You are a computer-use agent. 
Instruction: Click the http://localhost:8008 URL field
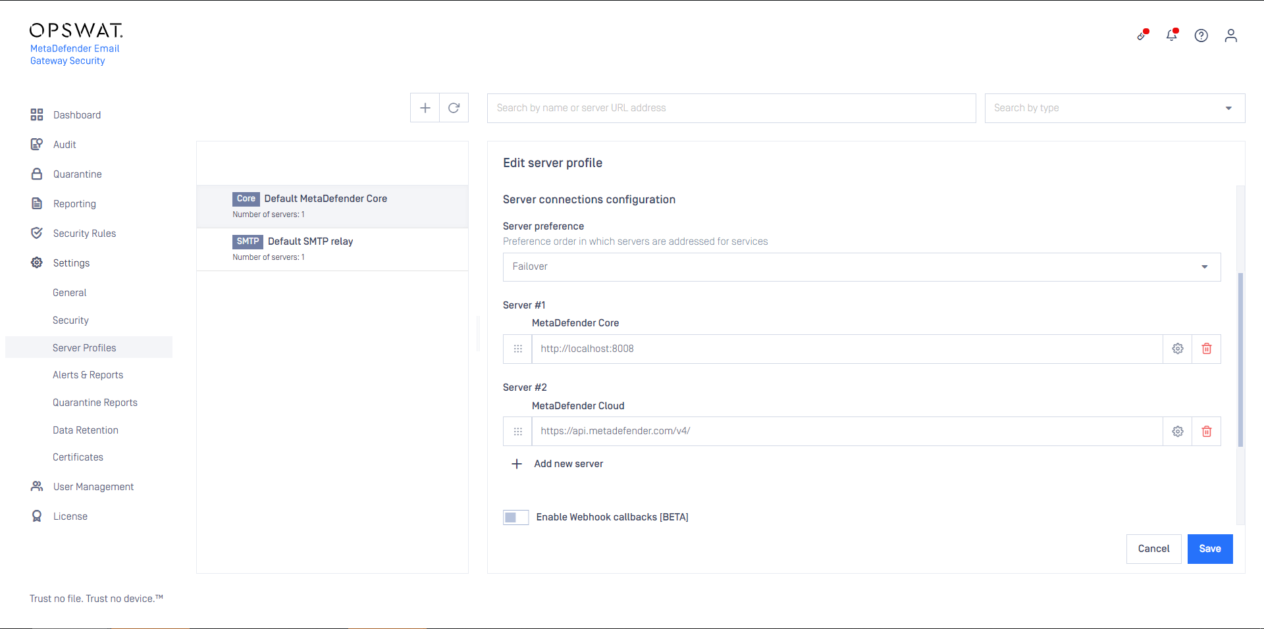847,349
